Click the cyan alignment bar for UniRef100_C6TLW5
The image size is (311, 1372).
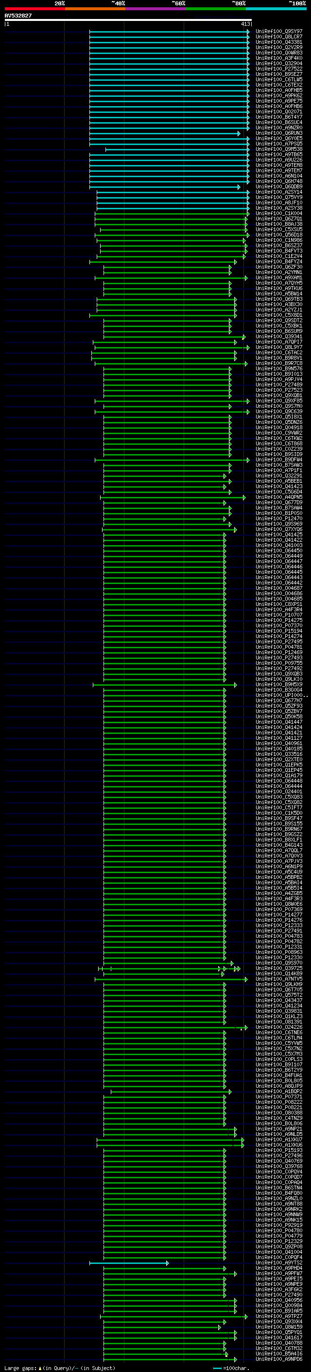point(169,80)
